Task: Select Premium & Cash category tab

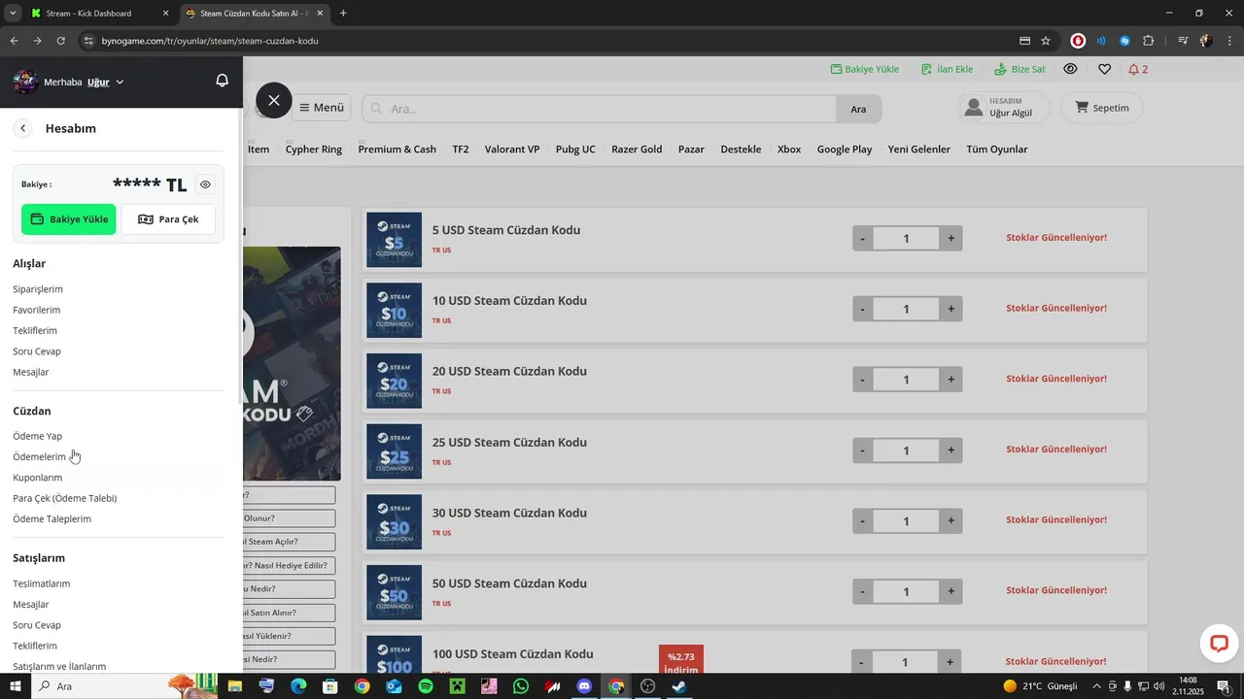Action: click(x=397, y=150)
